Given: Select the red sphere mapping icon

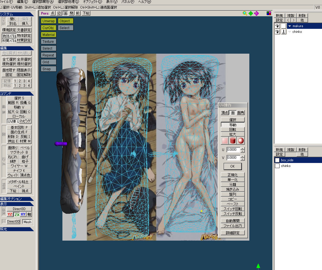Looking at the screenshot, I should click(241, 141).
